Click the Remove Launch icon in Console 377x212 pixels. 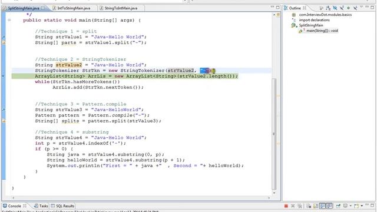coord(293,206)
